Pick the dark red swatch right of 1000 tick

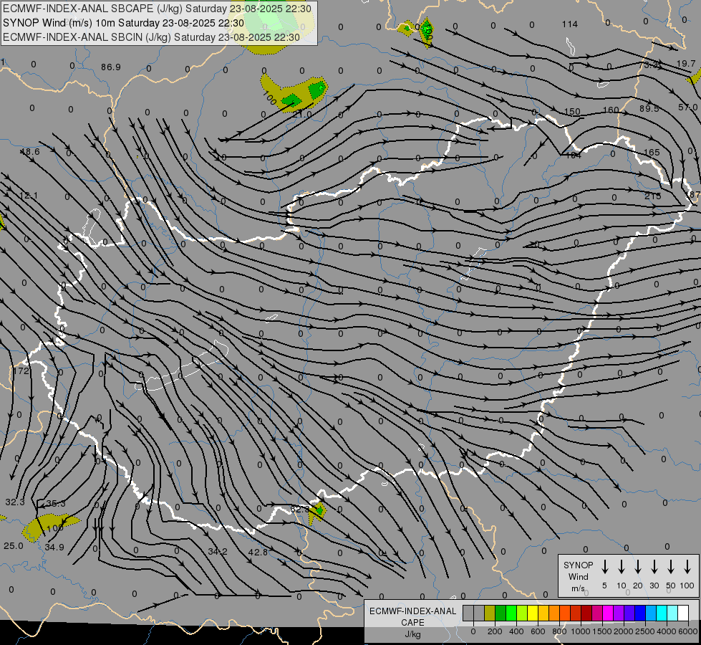click(x=586, y=613)
